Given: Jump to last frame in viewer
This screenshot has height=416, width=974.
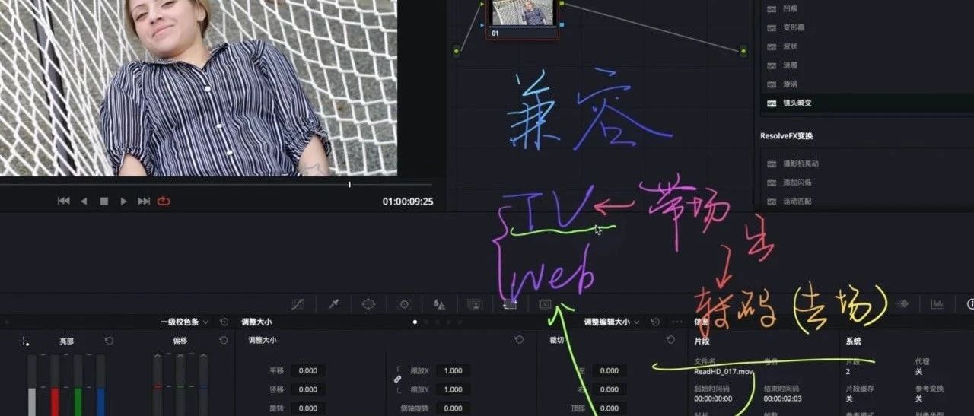Looking at the screenshot, I should tap(144, 201).
